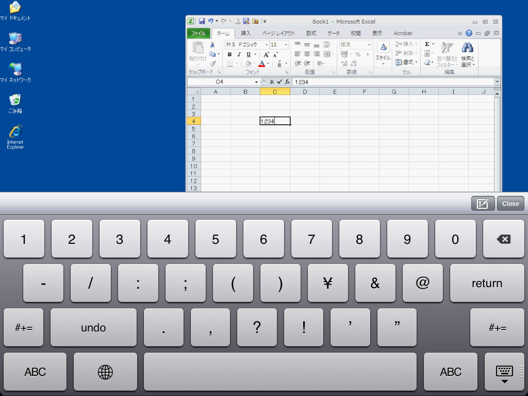Open the font color dropdown arrow
The image size is (528, 396).
click(x=268, y=63)
